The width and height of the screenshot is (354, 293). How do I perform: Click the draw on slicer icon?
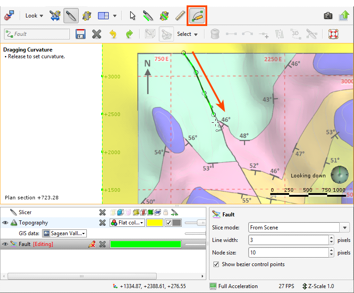pyautogui.click(x=150, y=34)
